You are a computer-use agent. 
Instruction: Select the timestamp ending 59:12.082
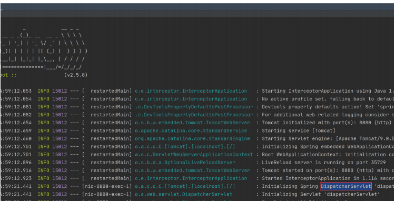coord(16,115)
